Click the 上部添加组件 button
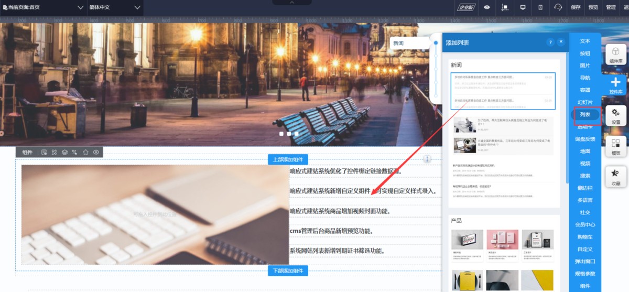Image resolution: width=629 pixels, height=292 pixels. [x=288, y=160]
